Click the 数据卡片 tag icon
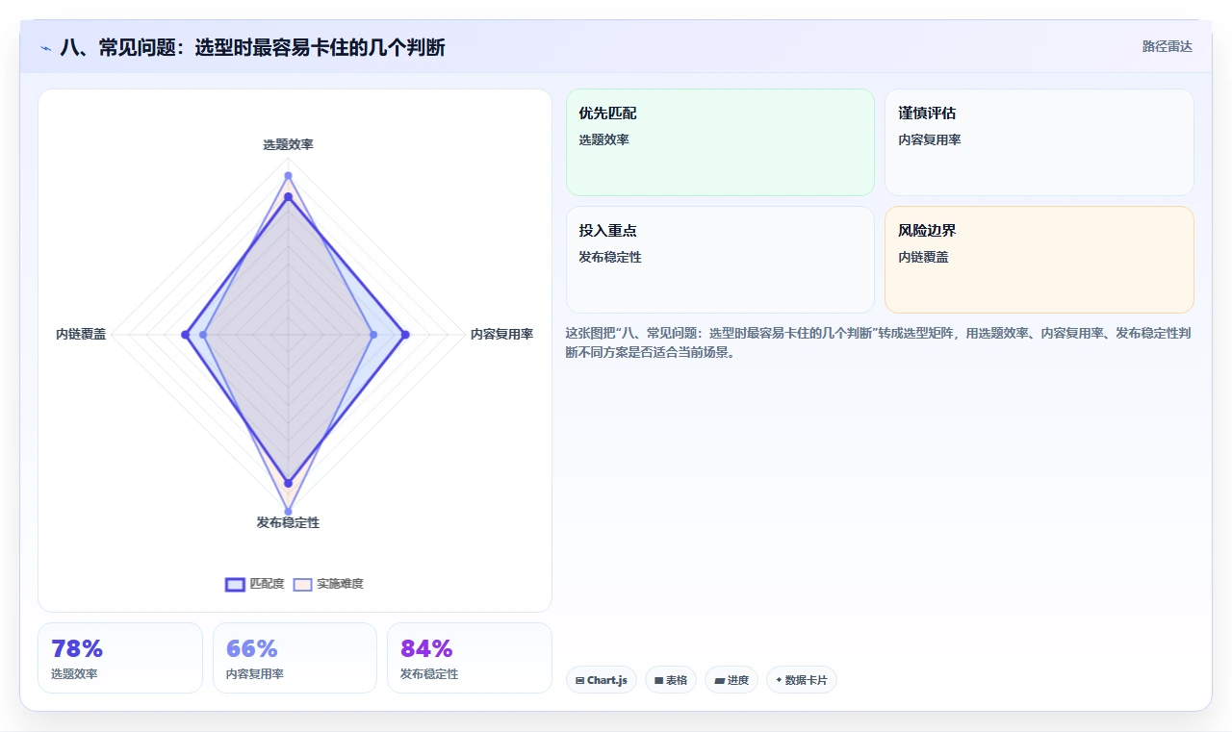This screenshot has height=732, width=1232. [x=779, y=680]
